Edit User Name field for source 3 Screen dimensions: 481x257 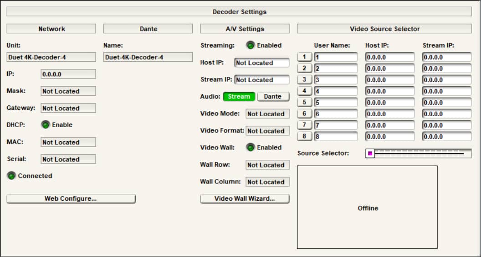point(336,80)
